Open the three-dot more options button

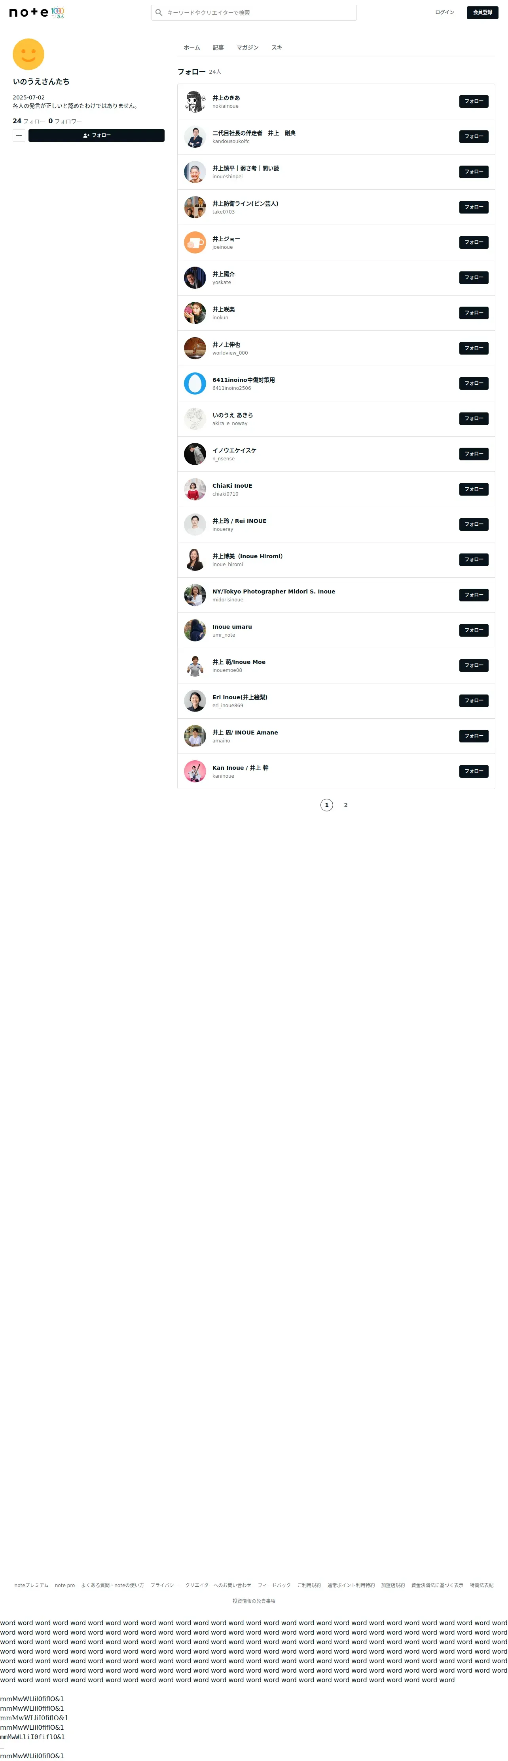point(19,135)
